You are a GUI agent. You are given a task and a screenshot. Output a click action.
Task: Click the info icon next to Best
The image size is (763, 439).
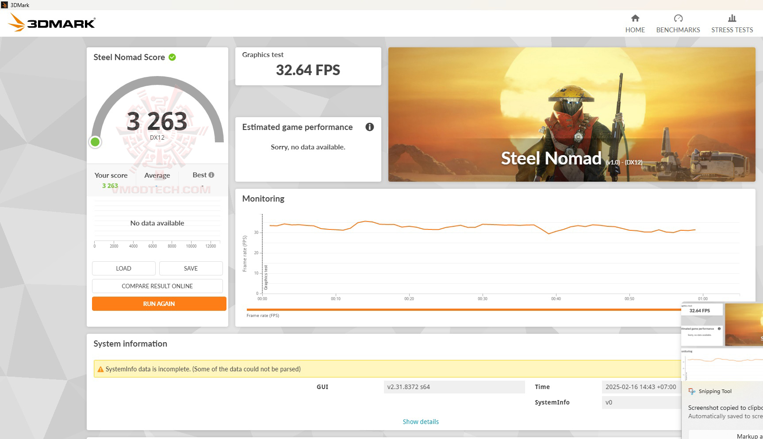point(211,175)
